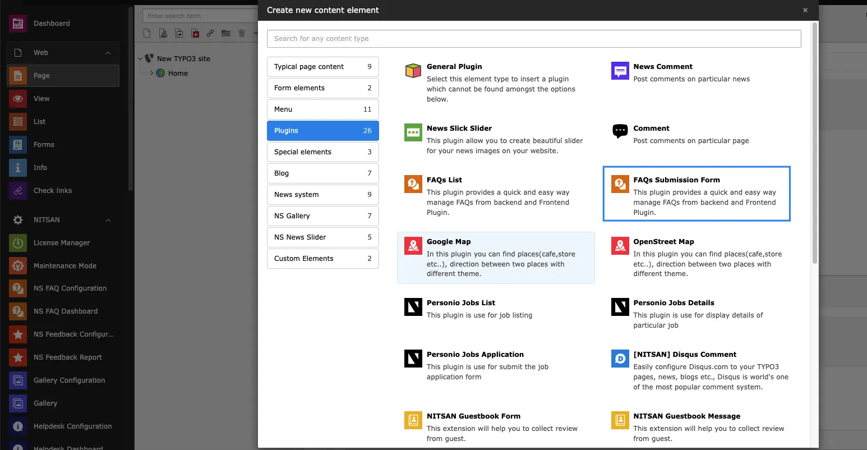Switch to News system tab
The image size is (867, 450).
point(323,195)
